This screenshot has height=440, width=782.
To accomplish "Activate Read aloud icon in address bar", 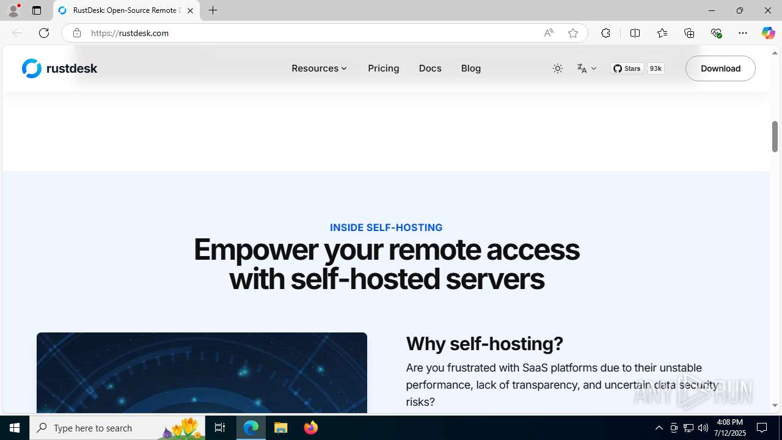I will 549,33.
